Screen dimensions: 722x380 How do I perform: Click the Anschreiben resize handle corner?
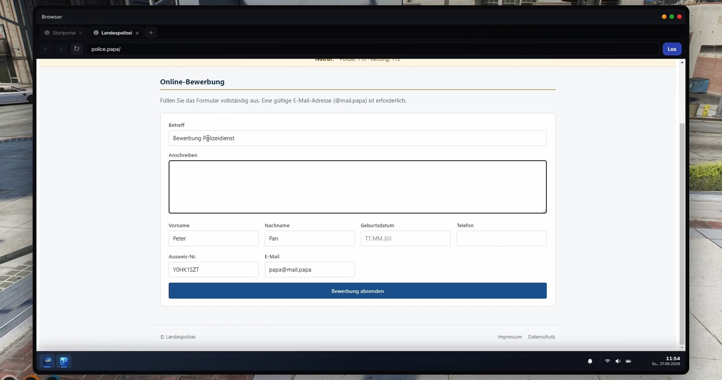544,211
